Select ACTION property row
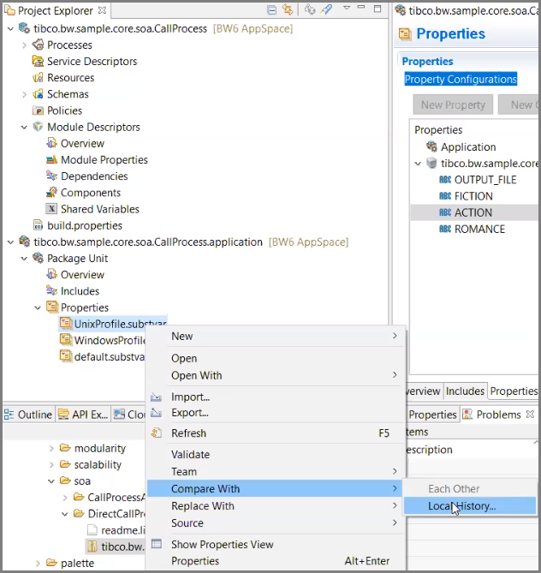 [475, 212]
